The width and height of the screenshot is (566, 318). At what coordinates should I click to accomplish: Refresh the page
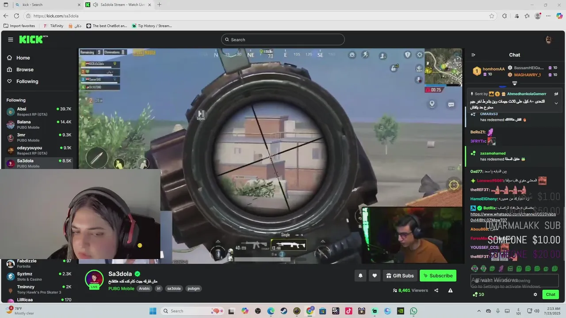coord(16,16)
